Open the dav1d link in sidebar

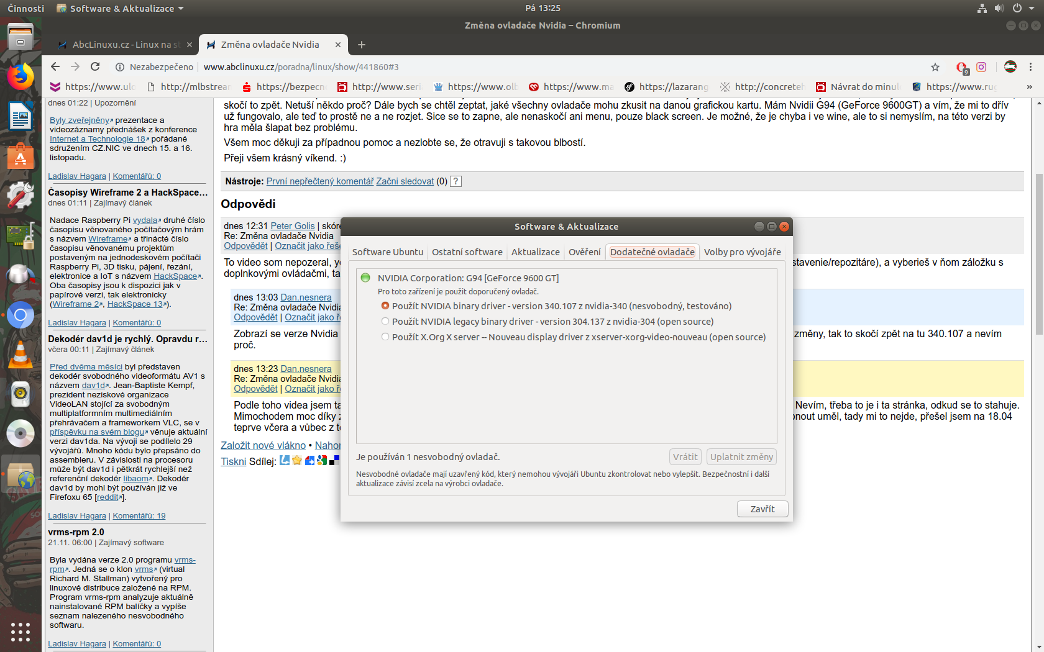pos(93,386)
